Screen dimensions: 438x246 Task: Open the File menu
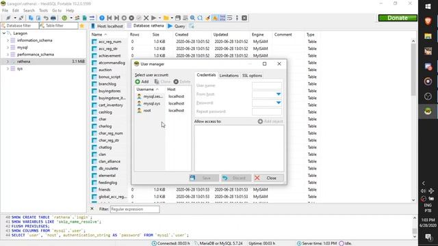(x=5, y=11)
